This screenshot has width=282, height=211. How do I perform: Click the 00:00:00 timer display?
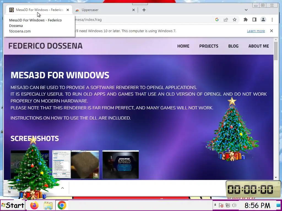point(250,189)
